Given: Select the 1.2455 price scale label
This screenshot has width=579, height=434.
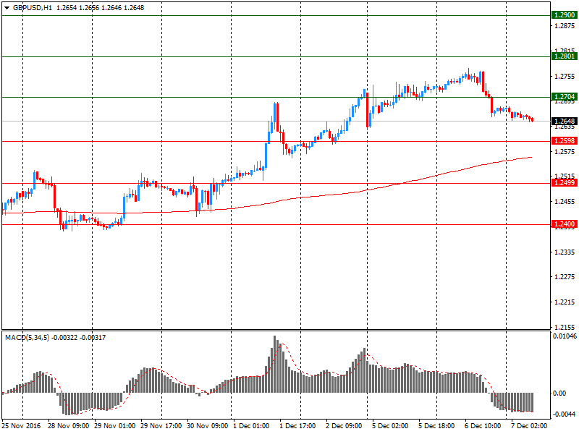Looking at the screenshot, I should point(565,202).
